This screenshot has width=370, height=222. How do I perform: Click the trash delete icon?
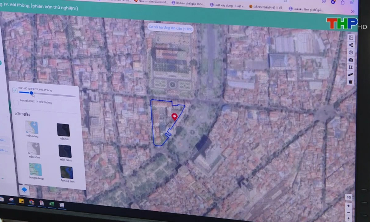pos(350,82)
